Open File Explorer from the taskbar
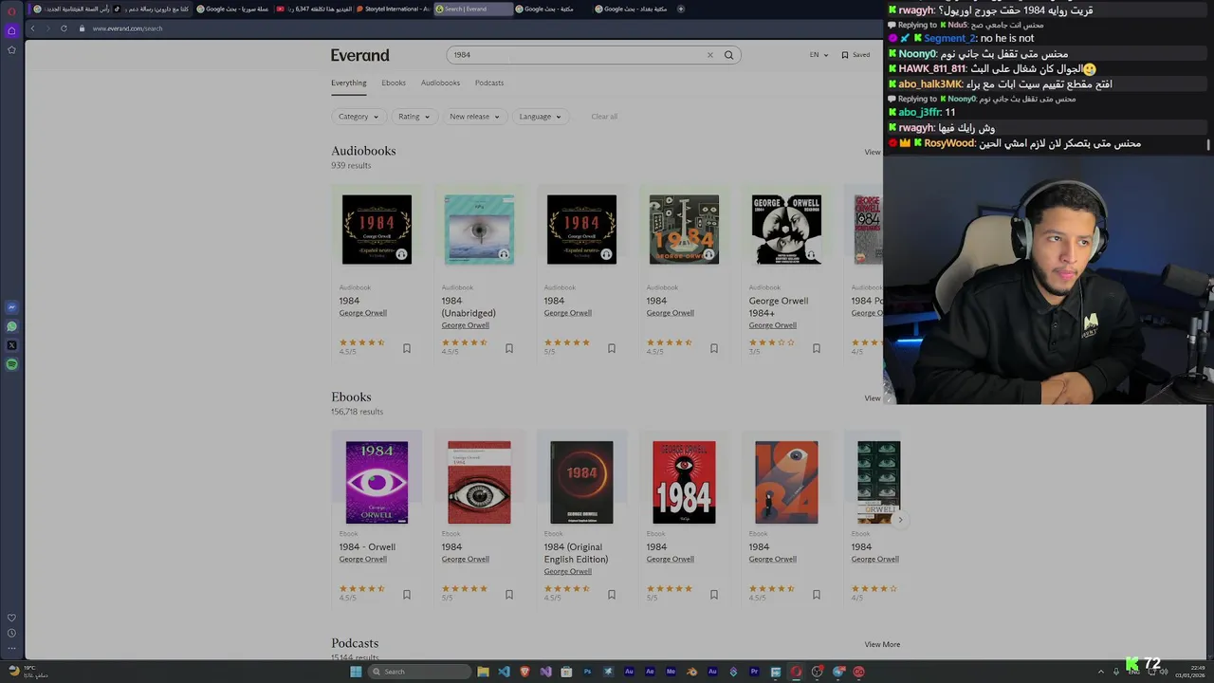 [483, 672]
